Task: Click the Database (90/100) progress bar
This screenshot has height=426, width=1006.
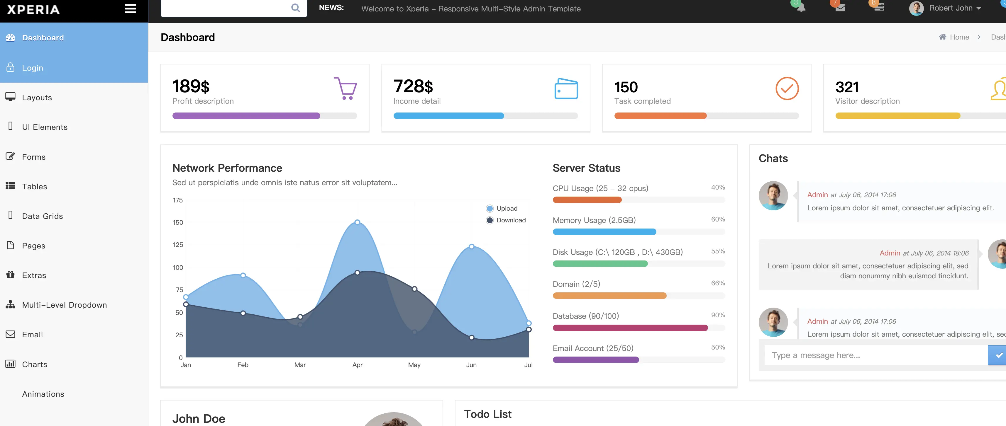Action: (639, 328)
